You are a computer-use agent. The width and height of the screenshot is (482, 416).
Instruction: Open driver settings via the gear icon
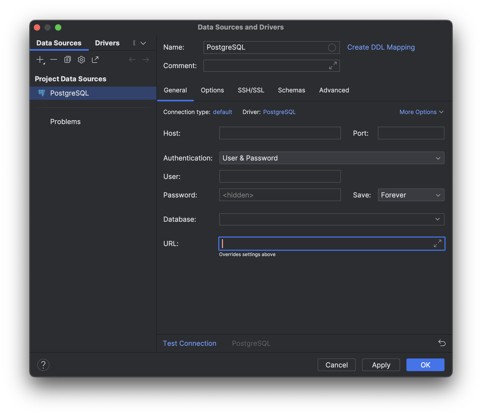point(81,60)
